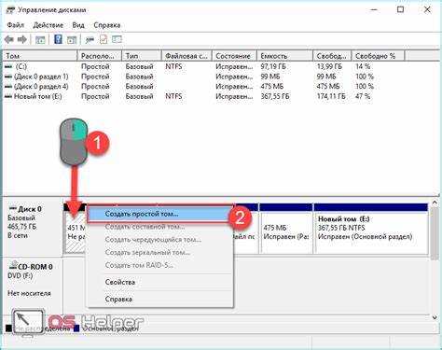The height and width of the screenshot is (350, 442).
Task: Open the Вид menu
Action: 78,25
